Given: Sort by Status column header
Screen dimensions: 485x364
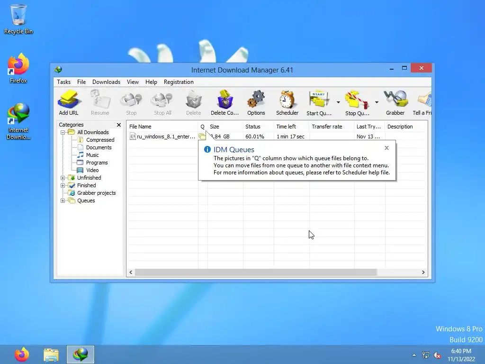Looking at the screenshot, I should pyautogui.click(x=258, y=127).
